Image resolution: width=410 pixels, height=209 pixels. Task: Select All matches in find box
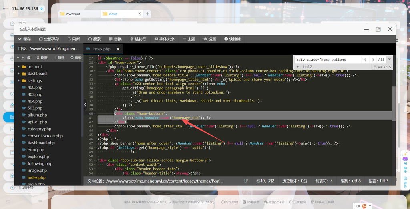[381, 60]
